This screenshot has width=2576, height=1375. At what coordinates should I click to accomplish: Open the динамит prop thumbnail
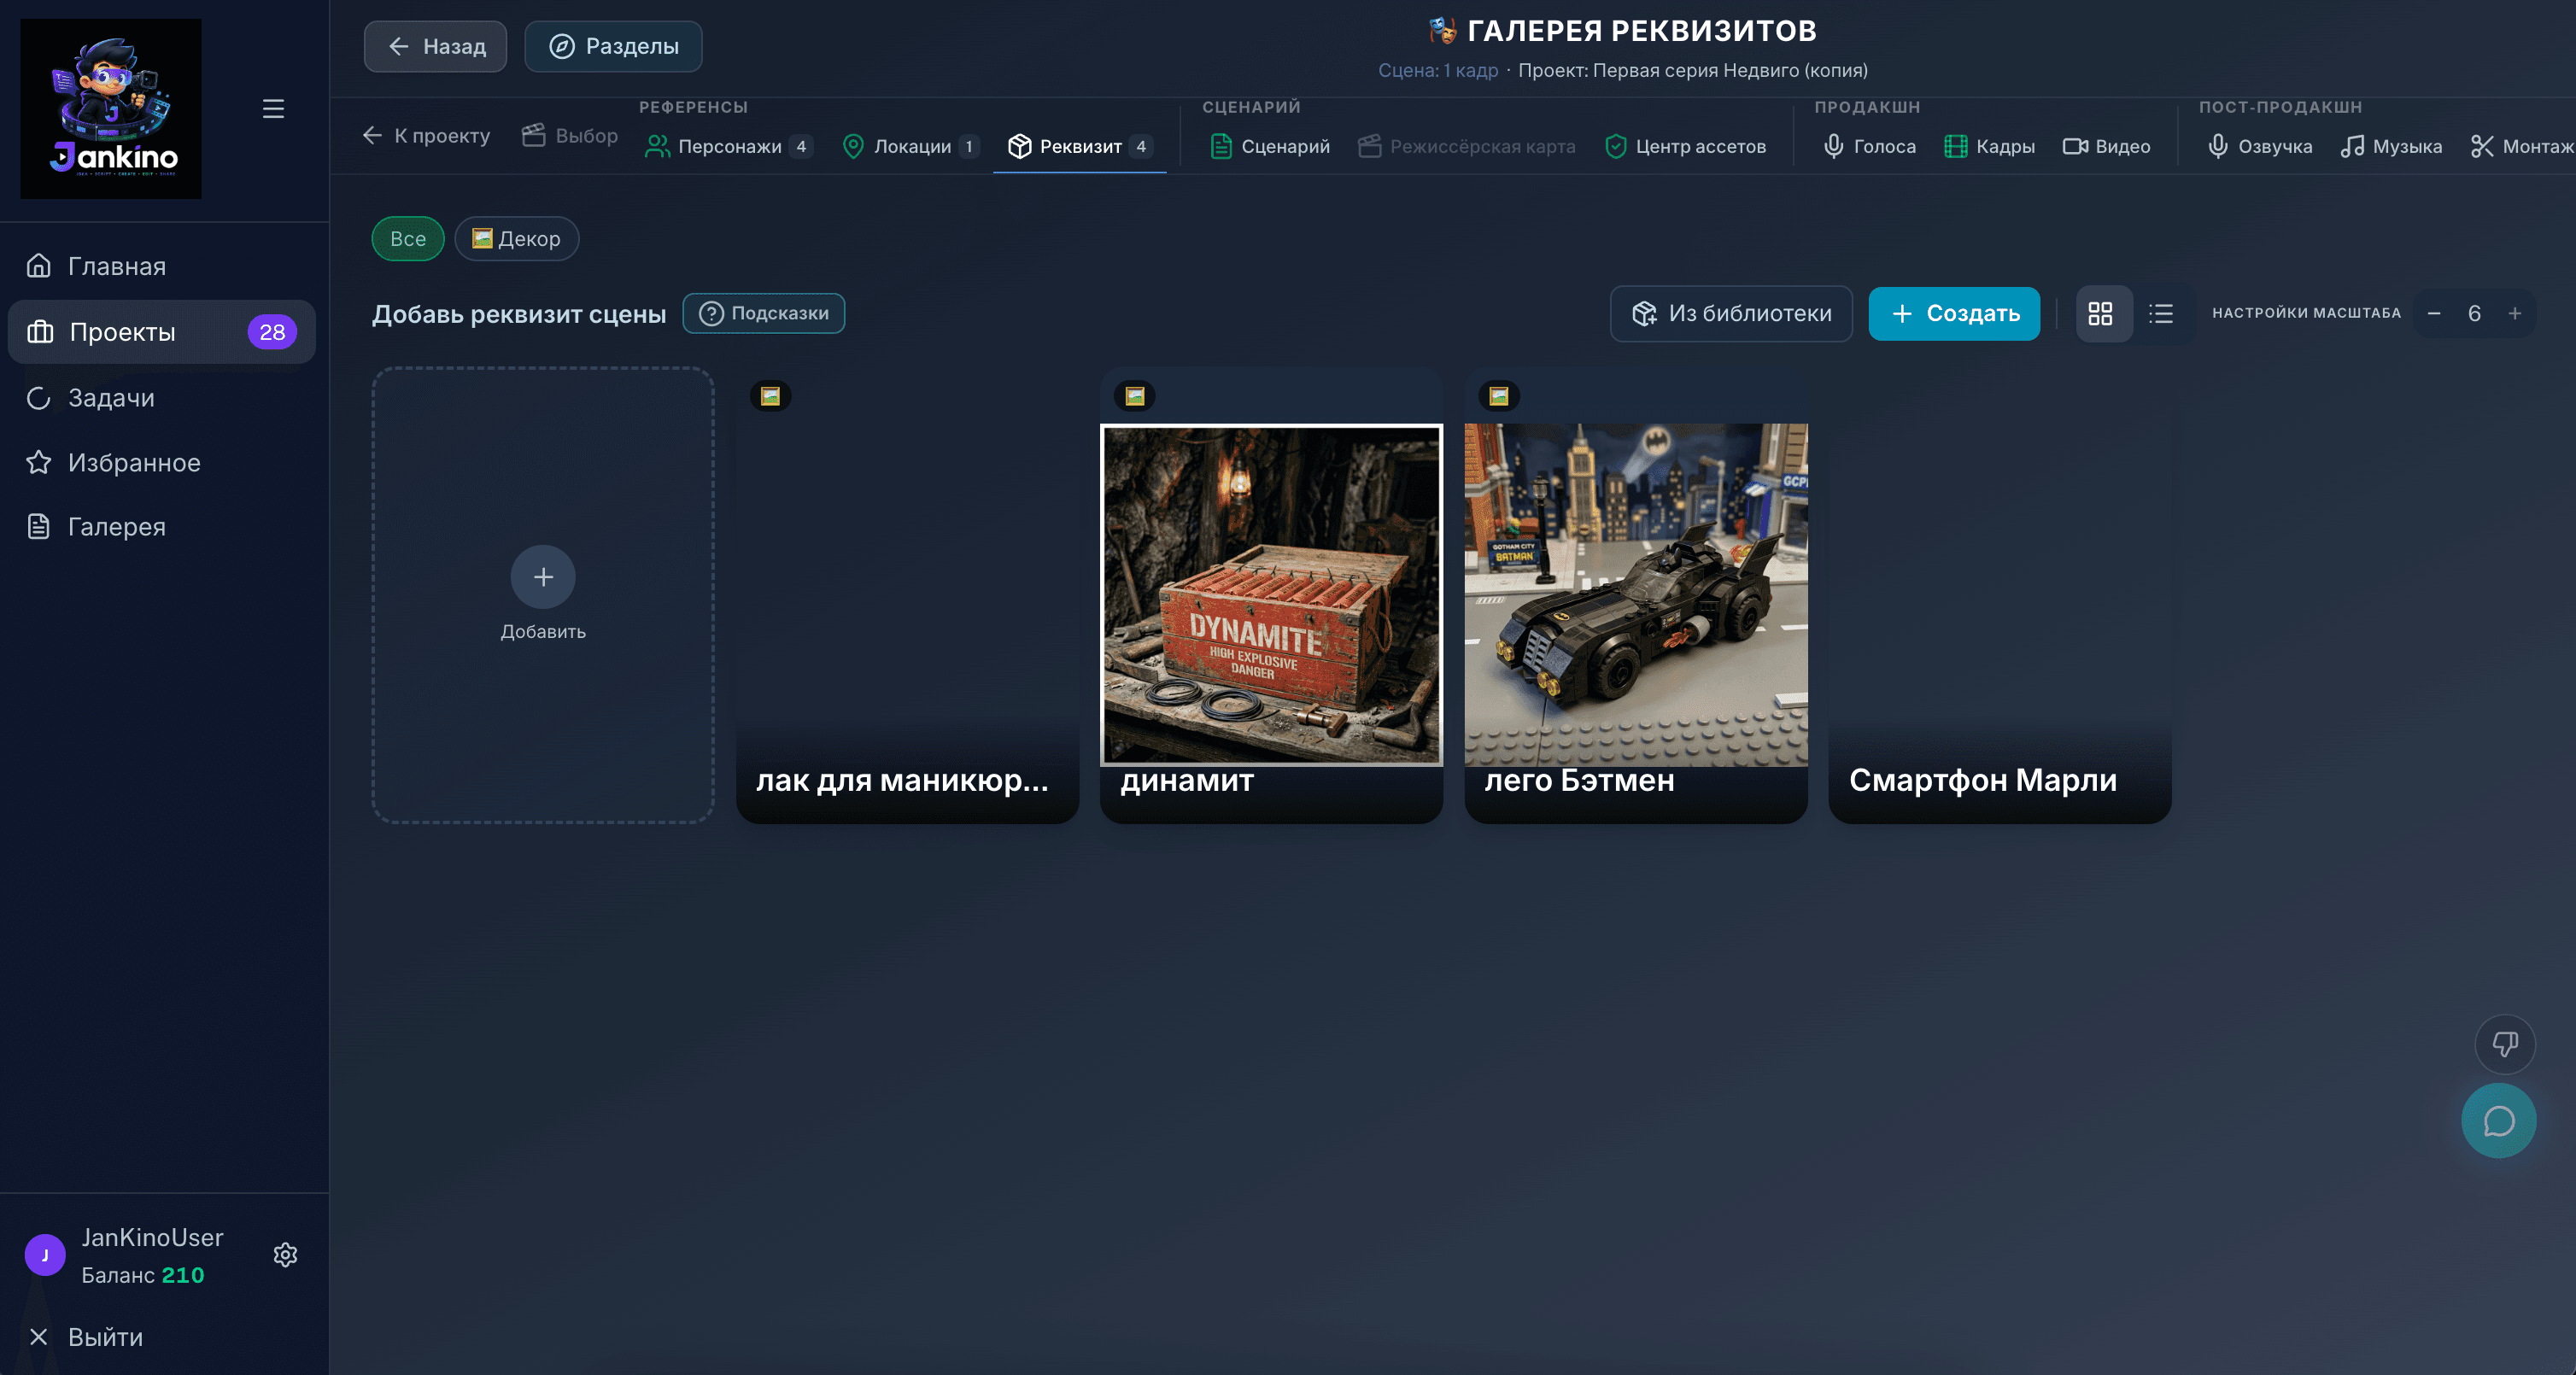(1271, 595)
